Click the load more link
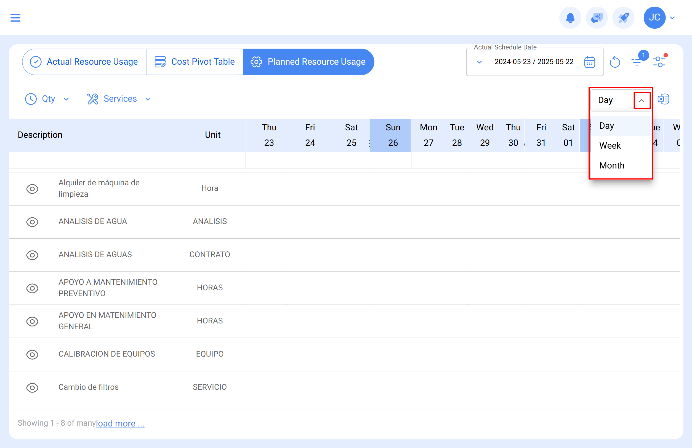 [120, 423]
